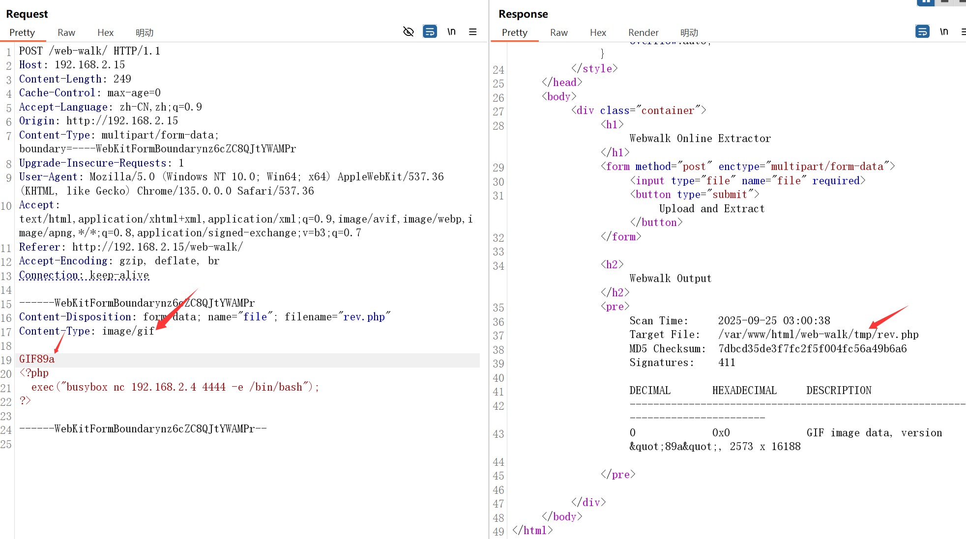Open the 明动 tab in Request
This screenshot has height=539, width=966.
click(145, 32)
